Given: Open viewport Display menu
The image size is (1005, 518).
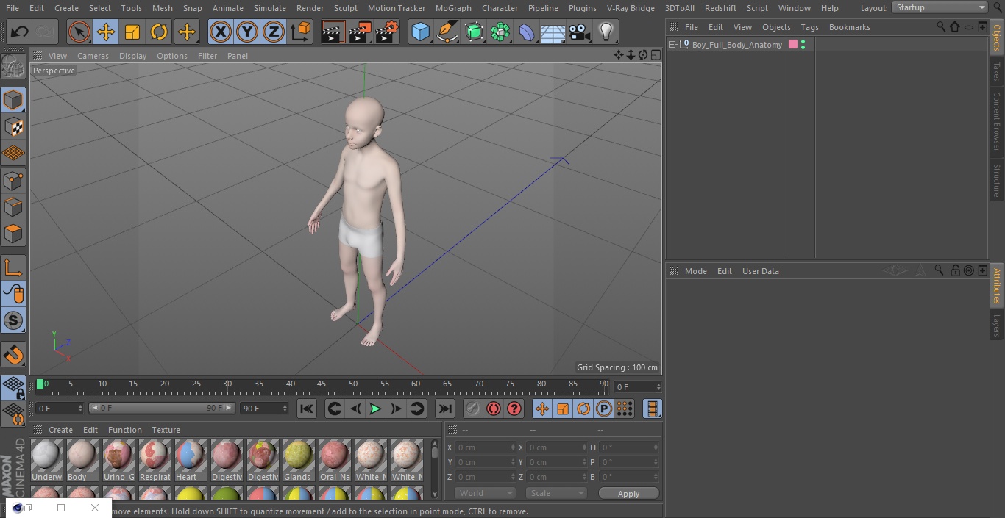Looking at the screenshot, I should 132,56.
